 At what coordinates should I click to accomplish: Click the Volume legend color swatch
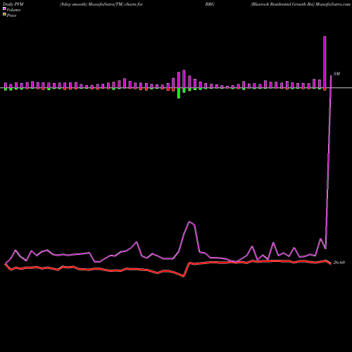4,9
